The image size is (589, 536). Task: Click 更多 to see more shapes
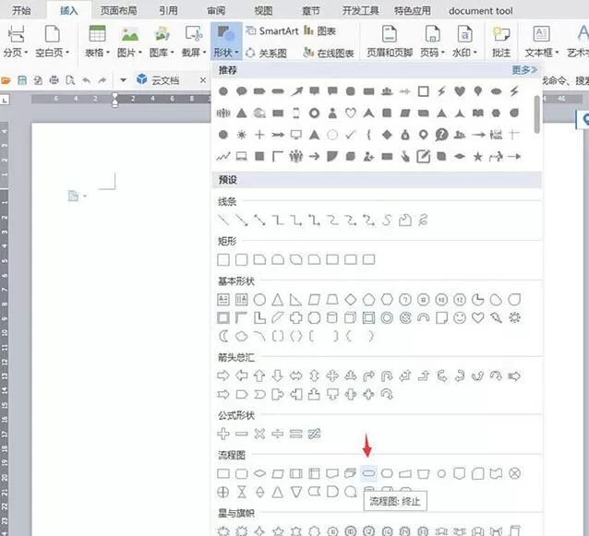point(524,70)
